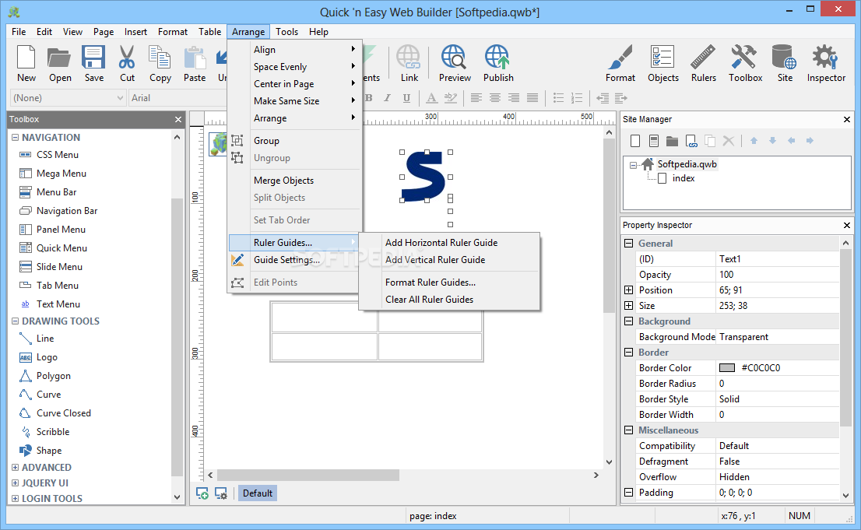
Task: Expand the JQUERY UI toolbox section
Action: (x=16, y=483)
